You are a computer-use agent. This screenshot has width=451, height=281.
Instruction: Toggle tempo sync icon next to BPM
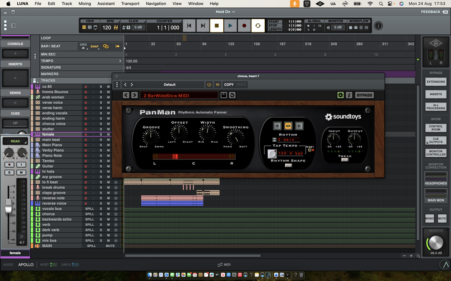point(116,28)
